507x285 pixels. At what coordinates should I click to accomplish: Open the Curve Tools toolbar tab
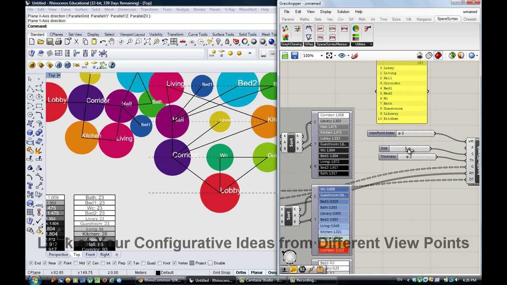pos(198,34)
